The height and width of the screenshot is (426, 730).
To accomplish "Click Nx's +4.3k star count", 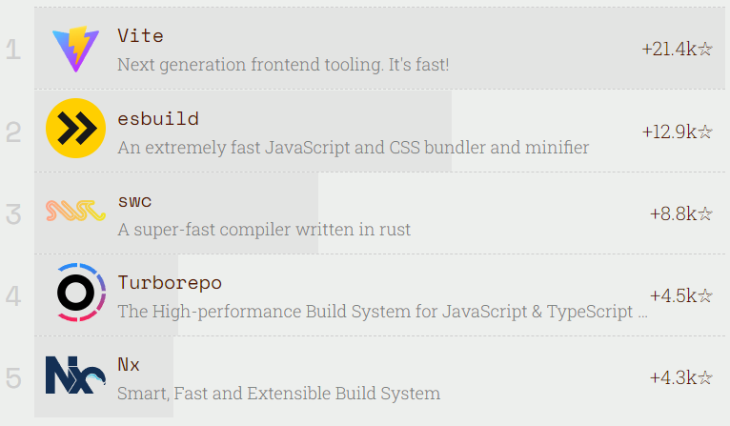I will tap(680, 377).
